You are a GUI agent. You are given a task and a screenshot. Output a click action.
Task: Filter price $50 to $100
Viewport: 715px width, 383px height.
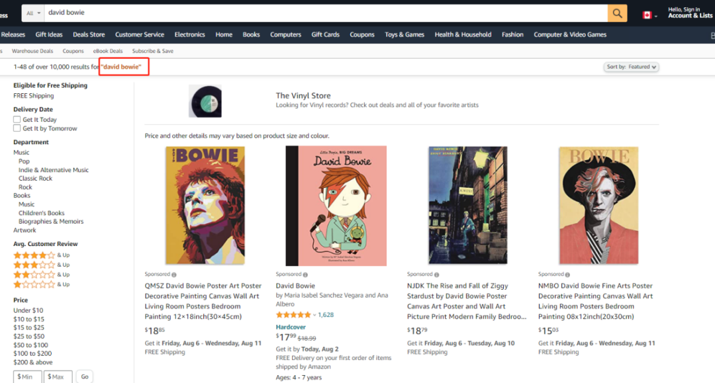(x=30, y=345)
